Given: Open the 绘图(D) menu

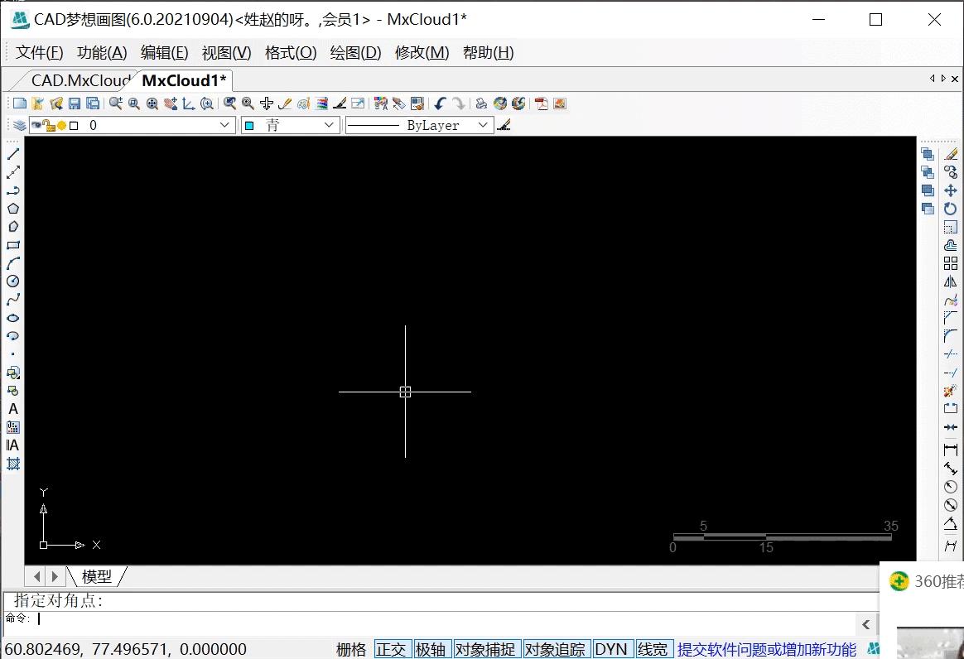Looking at the screenshot, I should (354, 52).
